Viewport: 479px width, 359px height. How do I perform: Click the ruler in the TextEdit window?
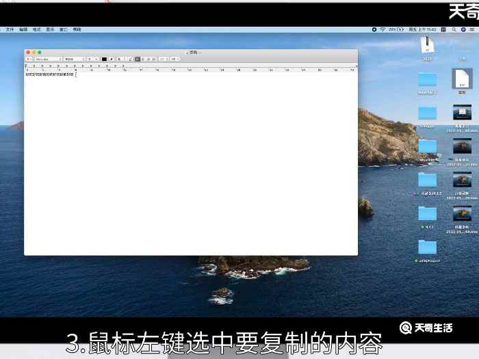pos(191,68)
